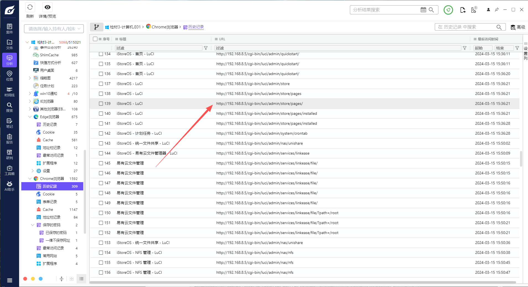Open the 案件 sidebar section
Viewport: 528px width, 287px height.
pyautogui.click(x=9, y=28)
